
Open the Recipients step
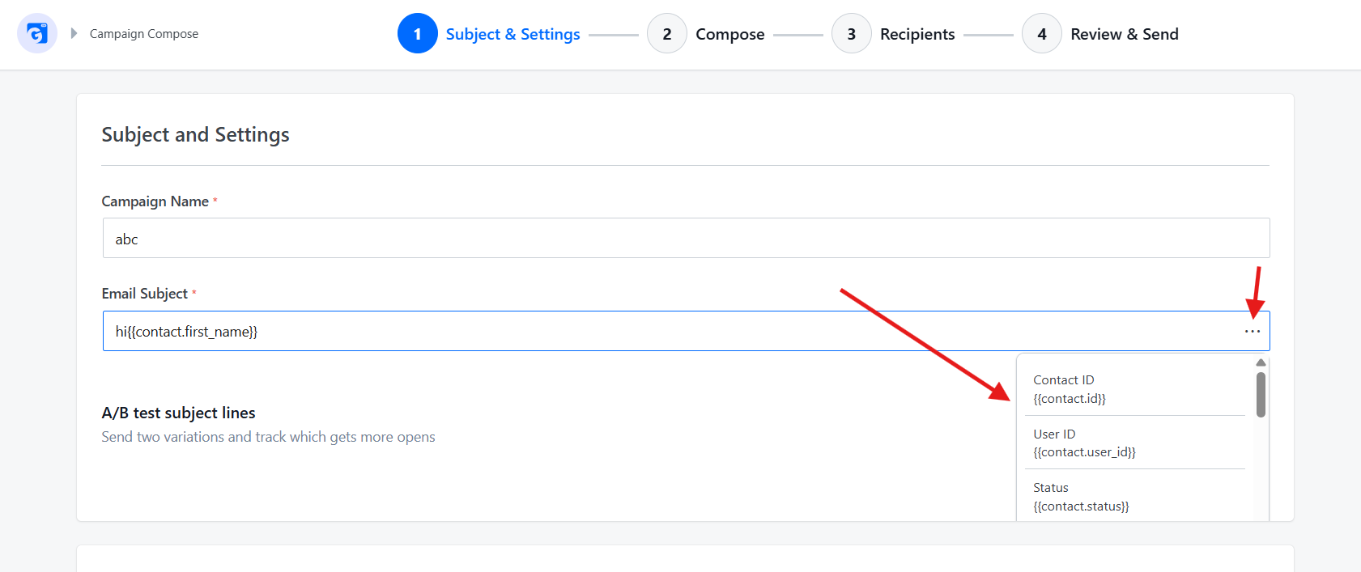tap(893, 34)
